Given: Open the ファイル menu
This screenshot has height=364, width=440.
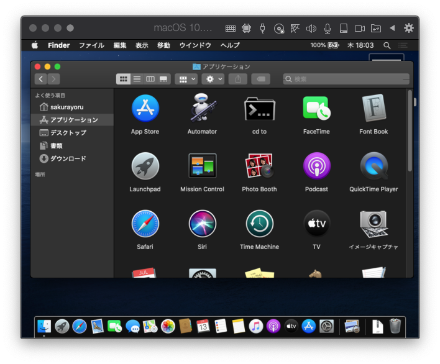Looking at the screenshot, I should [x=91, y=45].
